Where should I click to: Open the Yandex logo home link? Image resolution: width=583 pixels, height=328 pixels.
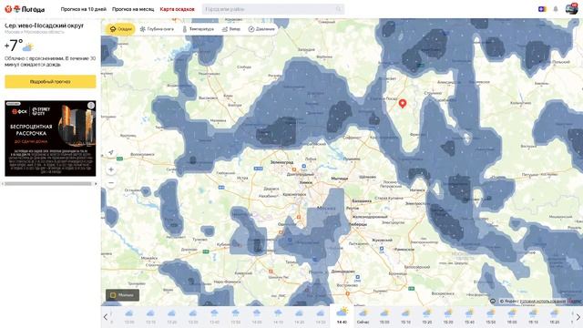click(x=8, y=9)
